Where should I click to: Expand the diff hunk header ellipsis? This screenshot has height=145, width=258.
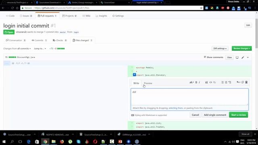coord(7,63)
